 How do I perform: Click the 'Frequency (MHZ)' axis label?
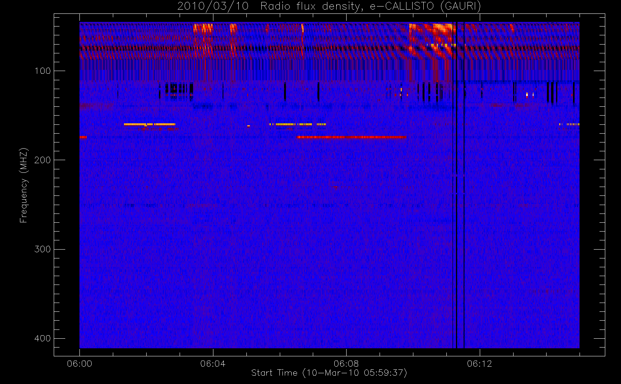[24, 185]
